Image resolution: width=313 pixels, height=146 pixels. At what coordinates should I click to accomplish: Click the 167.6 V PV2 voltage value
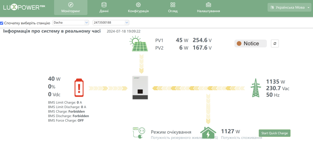202,48
